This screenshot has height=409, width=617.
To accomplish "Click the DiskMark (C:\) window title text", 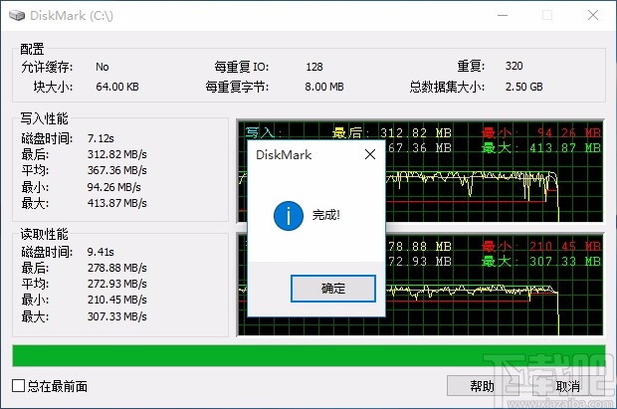I will (72, 15).
